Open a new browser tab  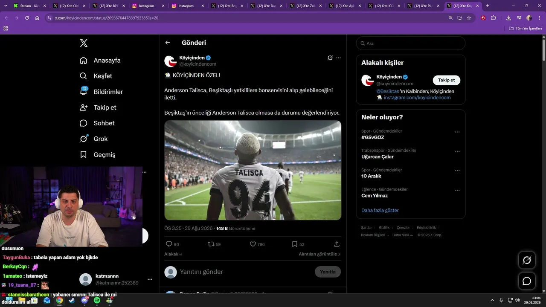pos(488,6)
